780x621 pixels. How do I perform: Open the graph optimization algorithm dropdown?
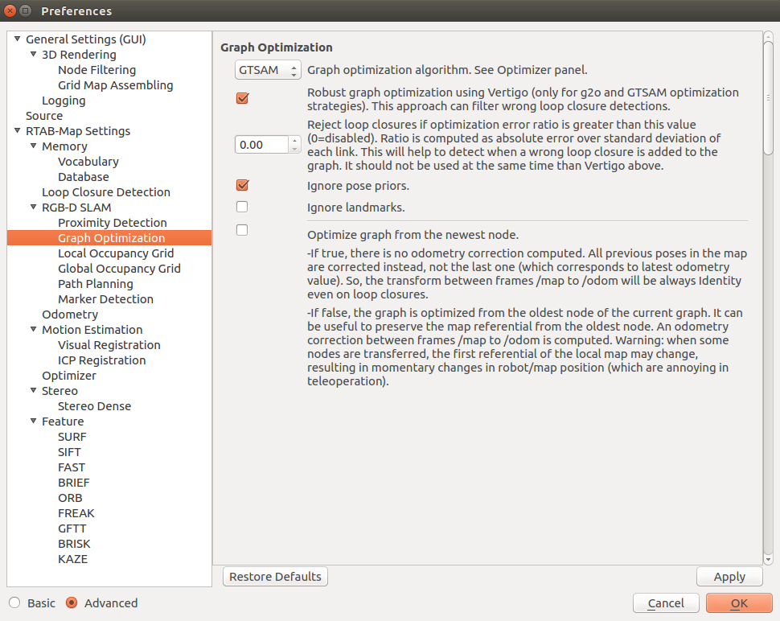[268, 70]
